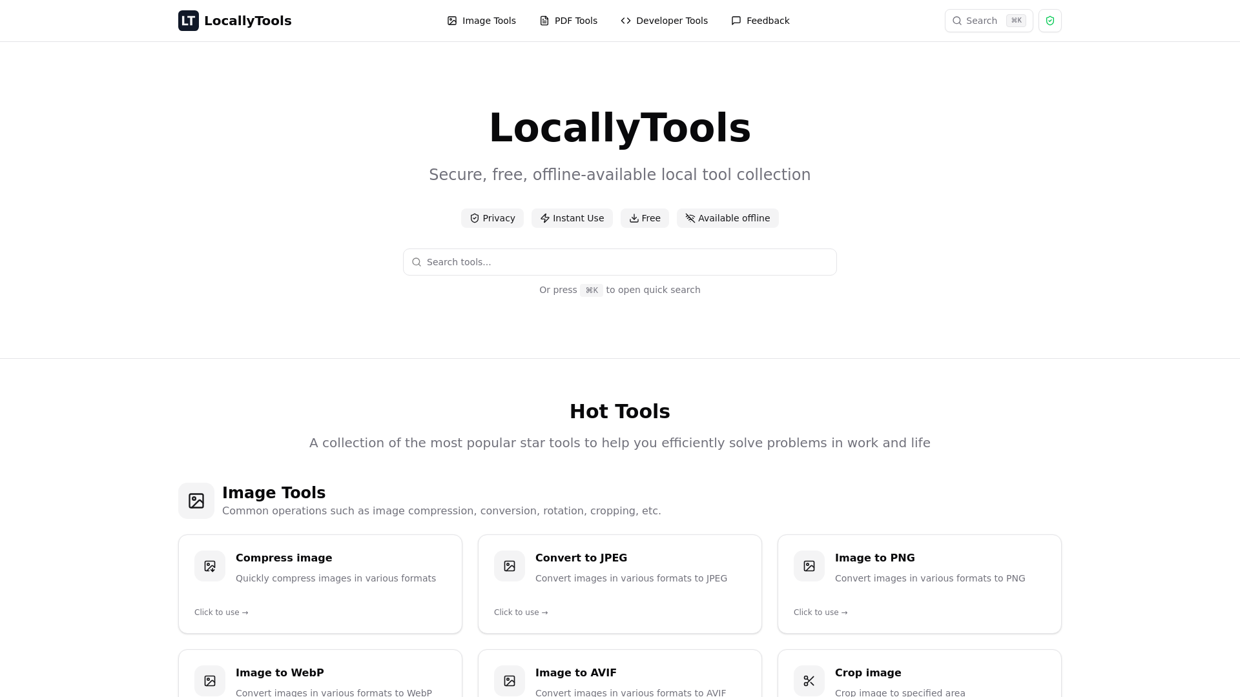Click the Instant Use badge
The height and width of the screenshot is (697, 1240).
pos(572,218)
